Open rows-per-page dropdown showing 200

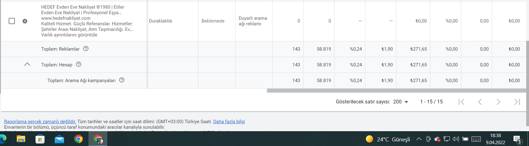coord(401,102)
